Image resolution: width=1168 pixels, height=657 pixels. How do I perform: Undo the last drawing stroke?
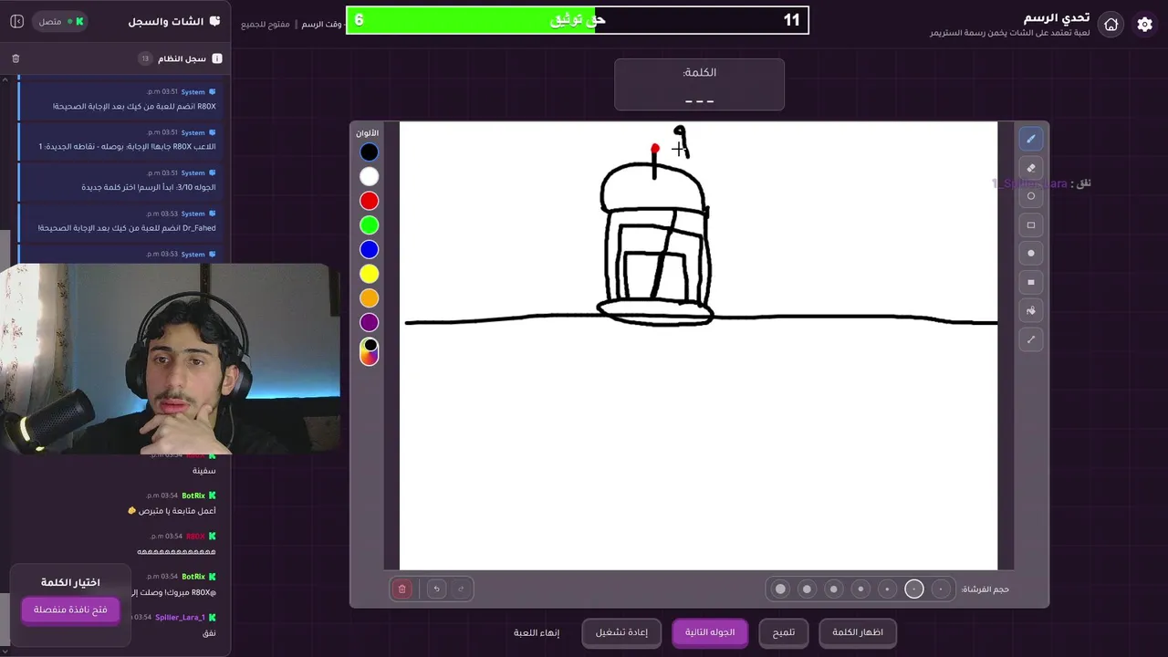coord(436,589)
